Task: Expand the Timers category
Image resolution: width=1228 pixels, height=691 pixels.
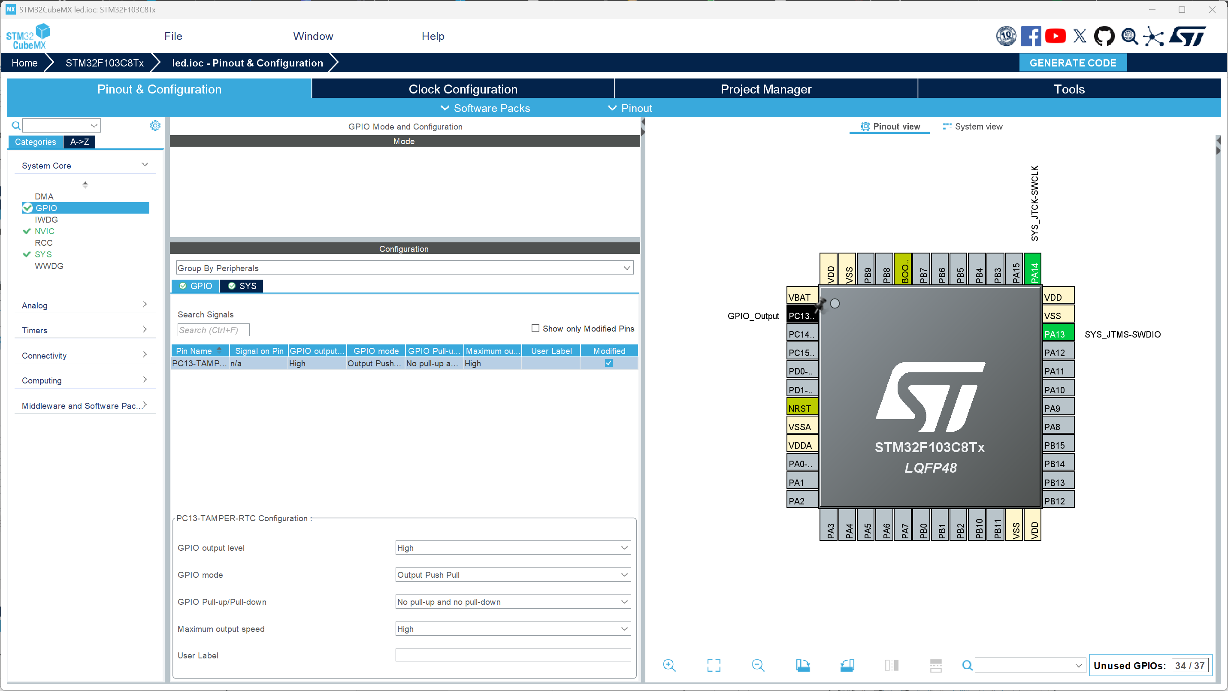Action: pos(85,330)
